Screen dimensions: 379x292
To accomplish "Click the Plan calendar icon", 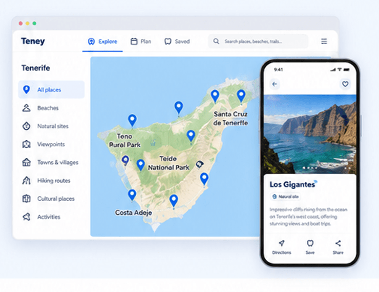I will click(x=134, y=41).
